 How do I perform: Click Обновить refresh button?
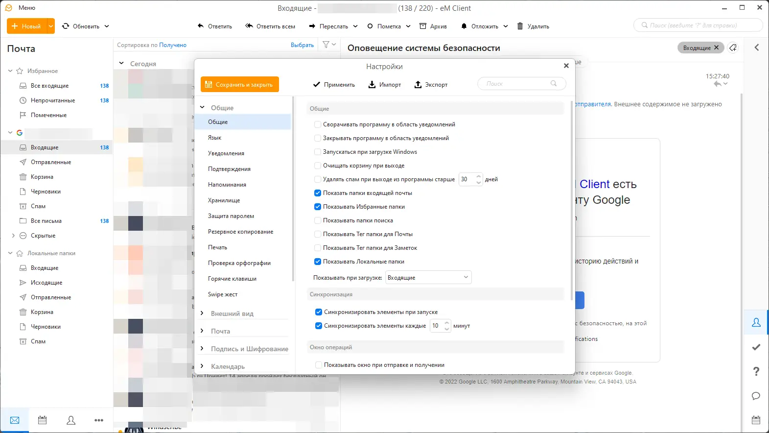coord(81,26)
